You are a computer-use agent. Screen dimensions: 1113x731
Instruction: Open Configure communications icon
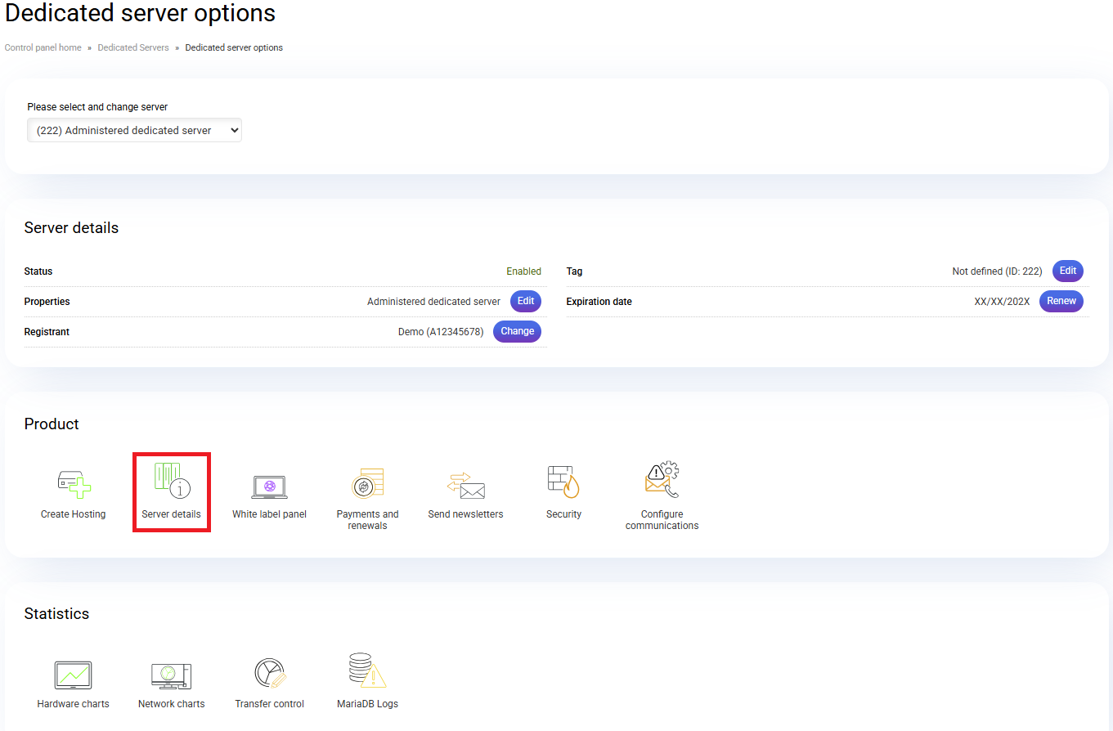click(x=662, y=482)
